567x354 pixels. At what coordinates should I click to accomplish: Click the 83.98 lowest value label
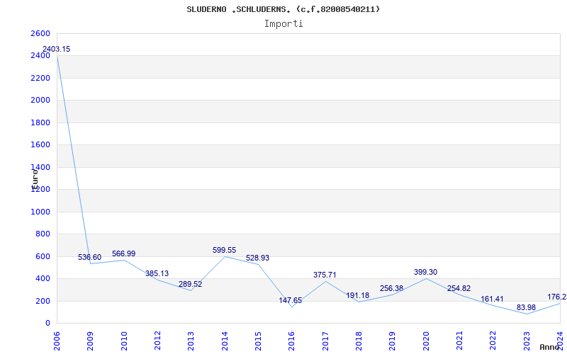point(526,307)
